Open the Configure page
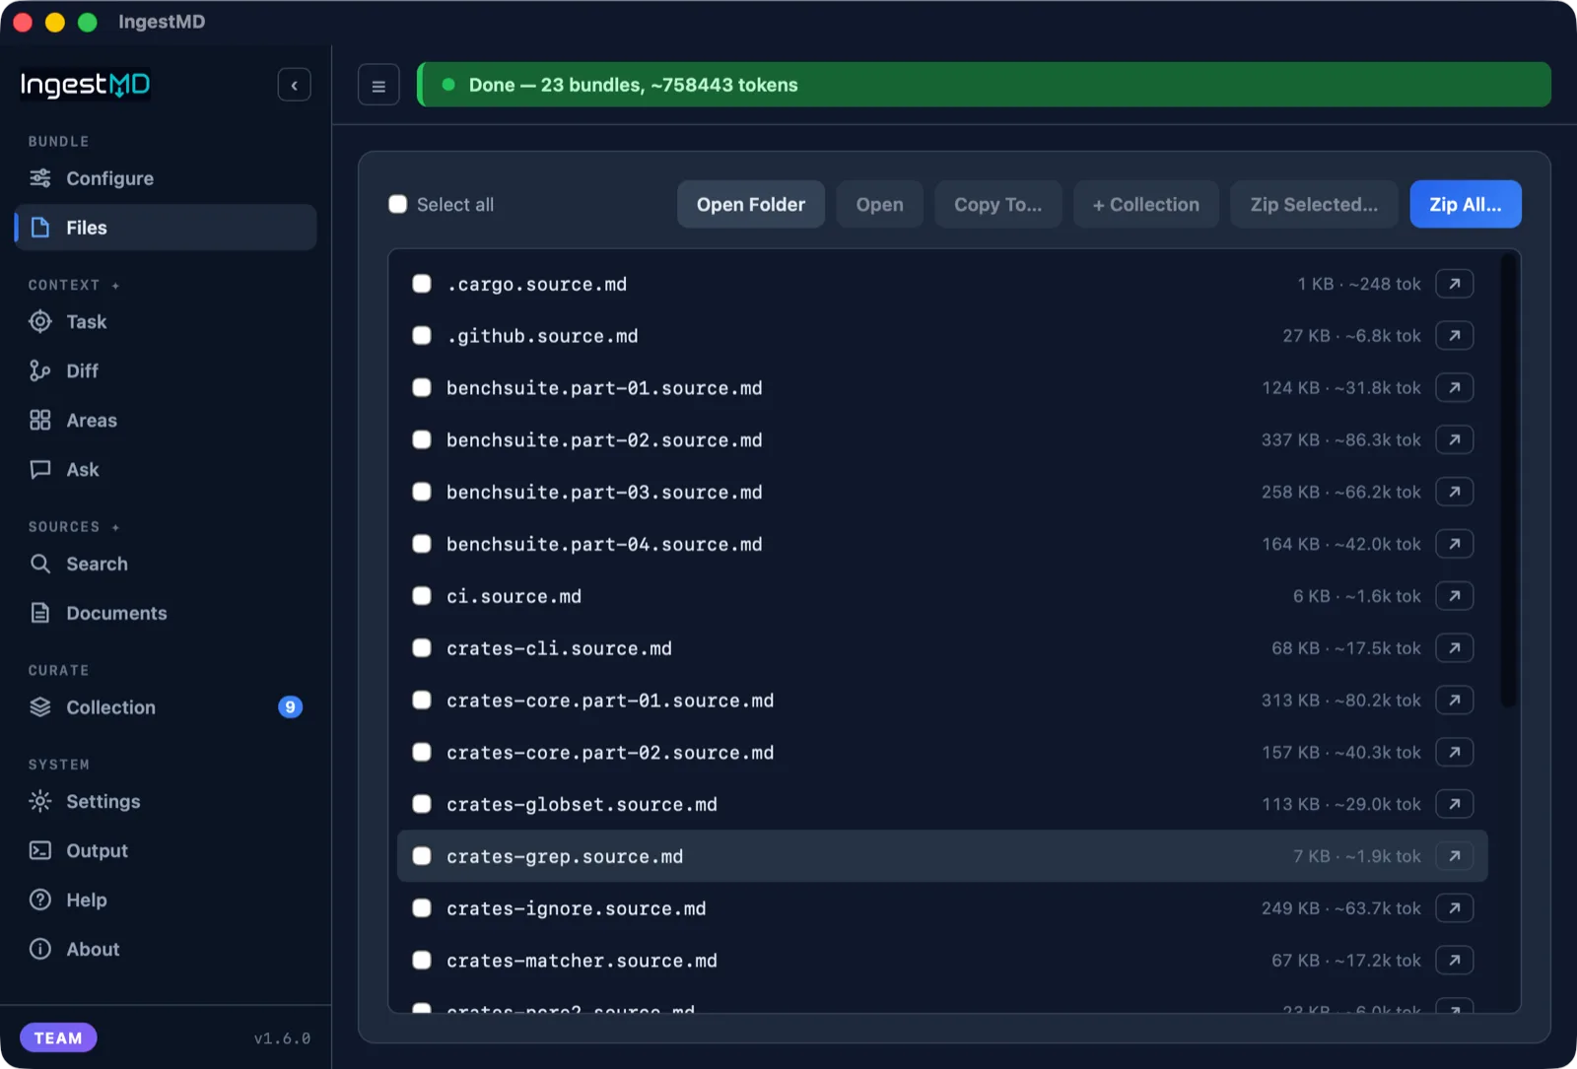This screenshot has width=1577, height=1069. tap(166, 178)
